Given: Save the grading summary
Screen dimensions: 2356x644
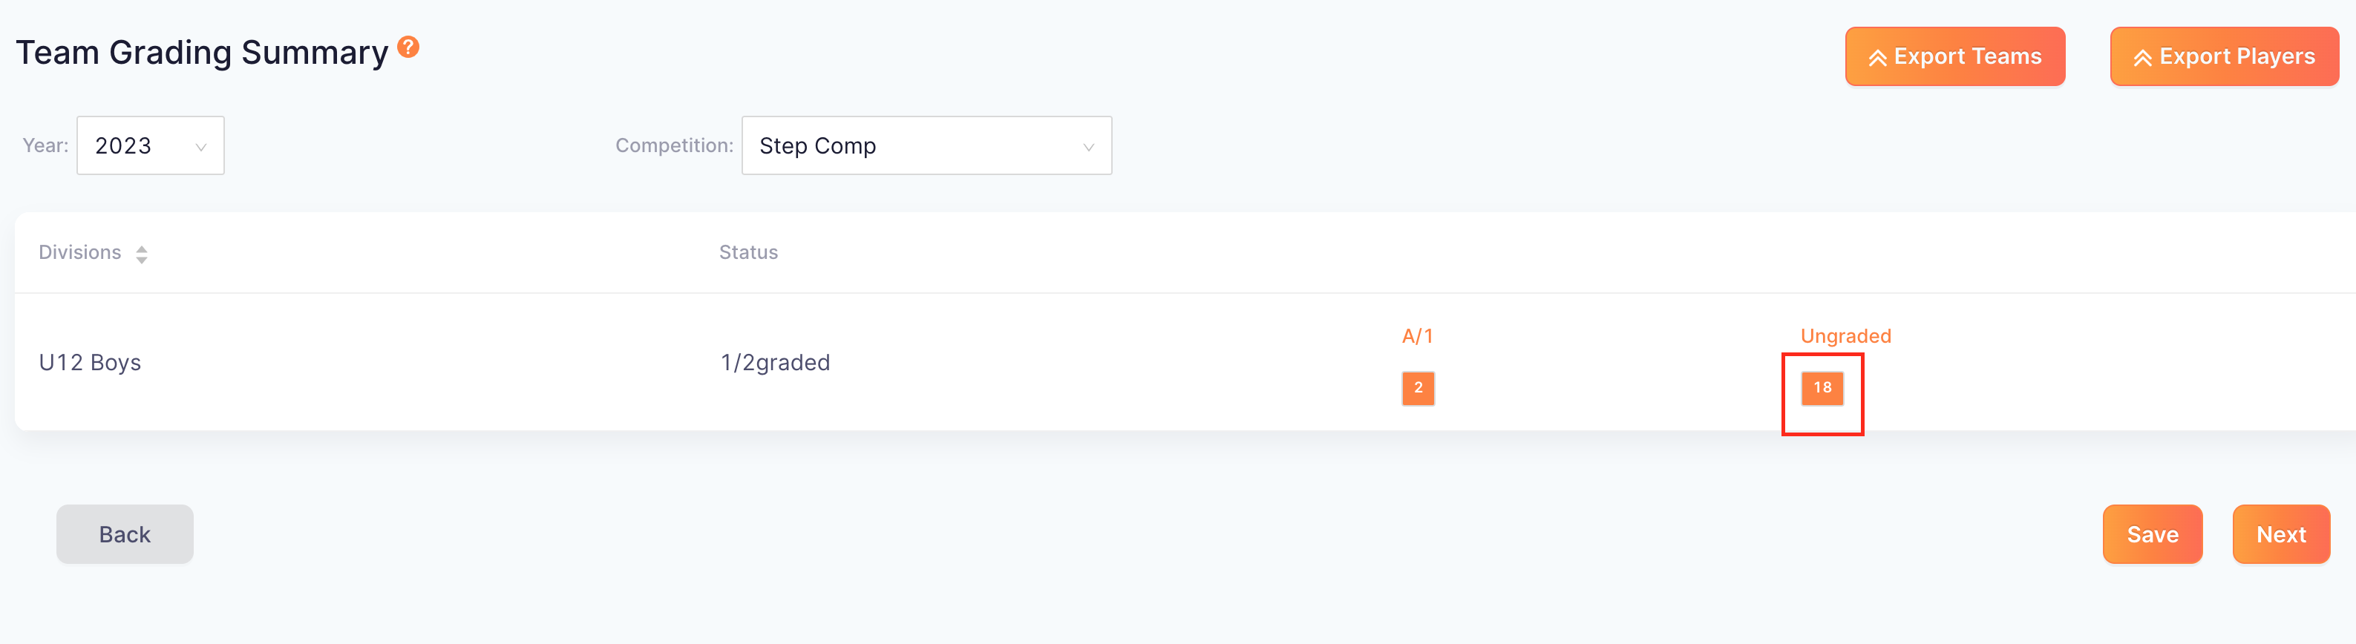Looking at the screenshot, I should pyautogui.click(x=2152, y=534).
